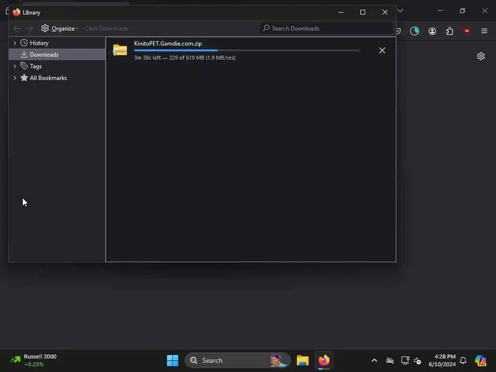Expand the Tags tree node
This screenshot has height=372, width=496.
click(x=15, y=66)
